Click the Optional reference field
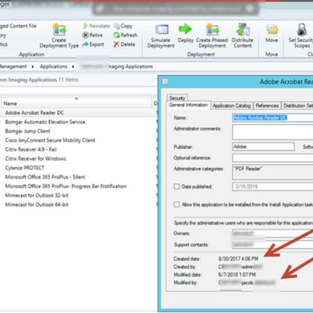Image resolution: width=313 pixels, height=313 pixels. [273, 158]
